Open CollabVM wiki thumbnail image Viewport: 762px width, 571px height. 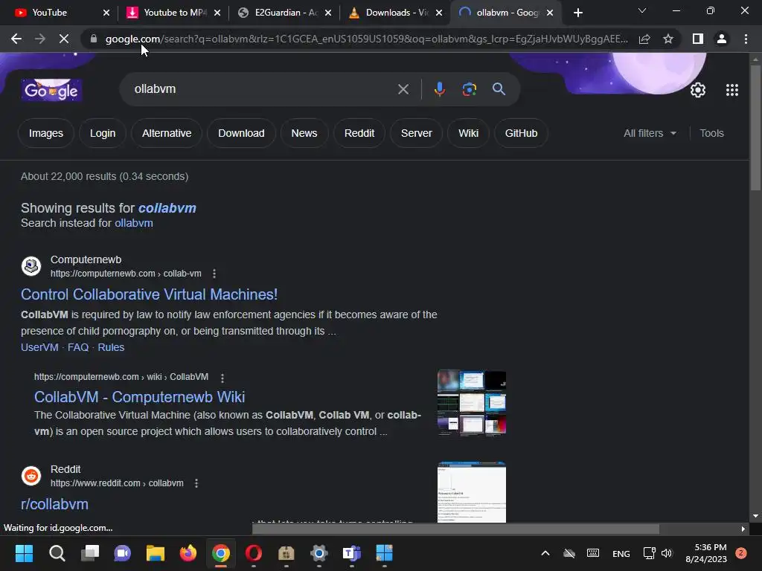(x=471, y=403)
